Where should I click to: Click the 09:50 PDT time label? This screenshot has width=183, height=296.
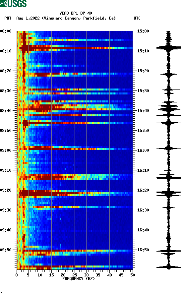pos(6,250)
